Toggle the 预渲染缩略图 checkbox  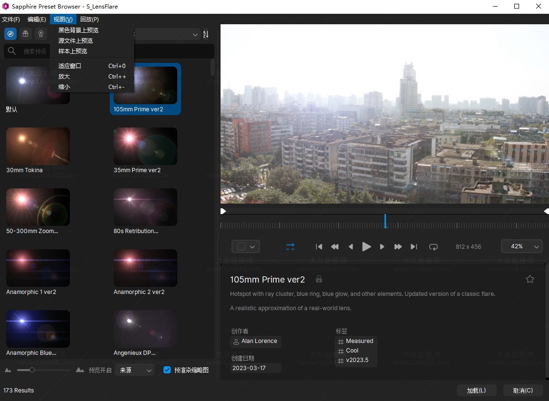tap(167, 370)
